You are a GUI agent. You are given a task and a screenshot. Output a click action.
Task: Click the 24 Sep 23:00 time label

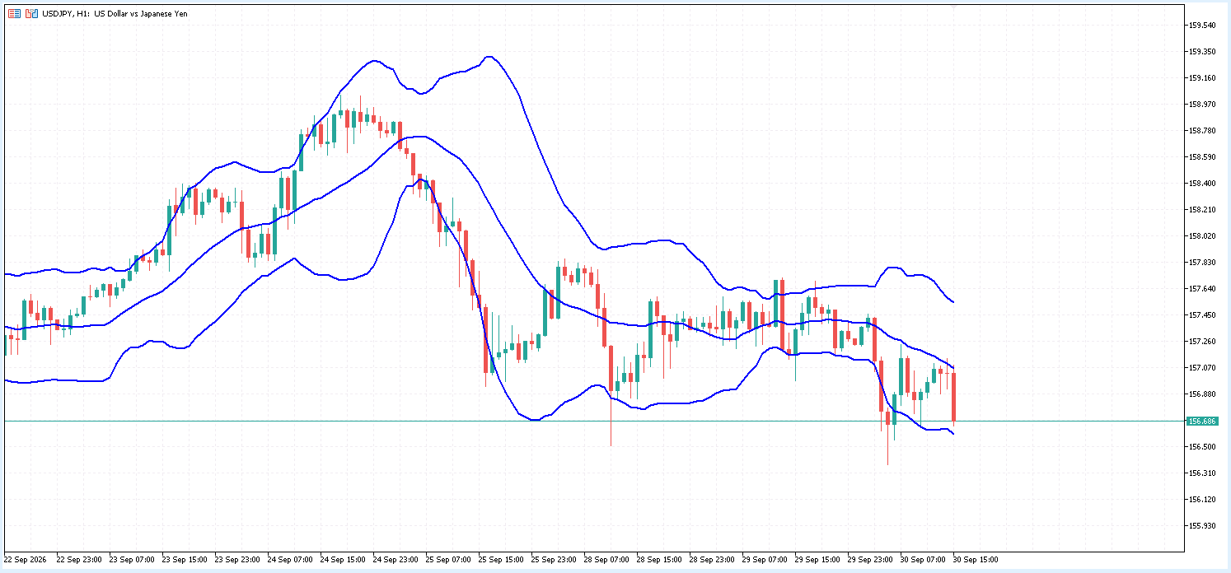point(396,560)
